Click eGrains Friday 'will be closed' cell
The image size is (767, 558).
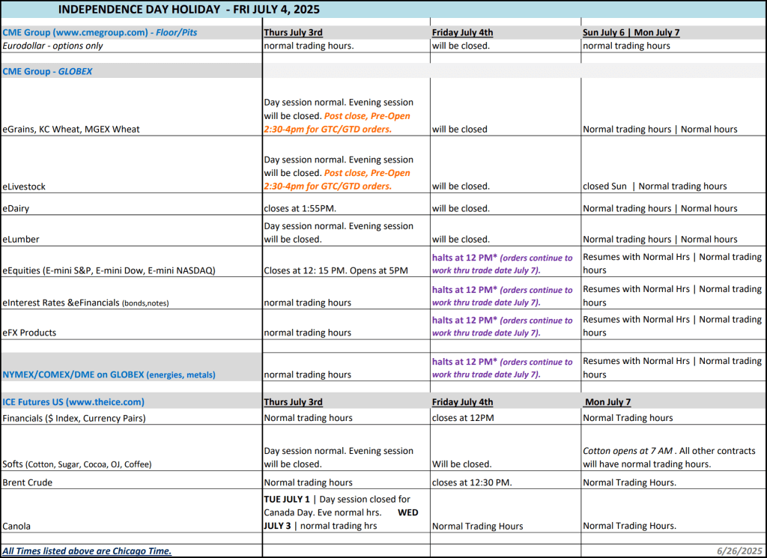[459, 129]
